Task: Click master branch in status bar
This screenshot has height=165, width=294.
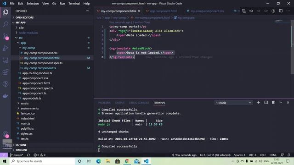Action: click(x=17, y=155)
